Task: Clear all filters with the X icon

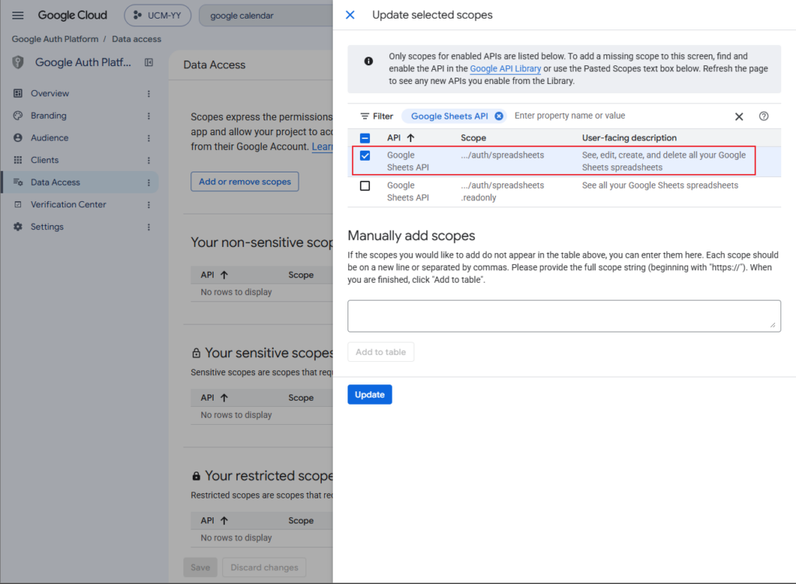Action: pyautogui.click(x=739, y=116)
